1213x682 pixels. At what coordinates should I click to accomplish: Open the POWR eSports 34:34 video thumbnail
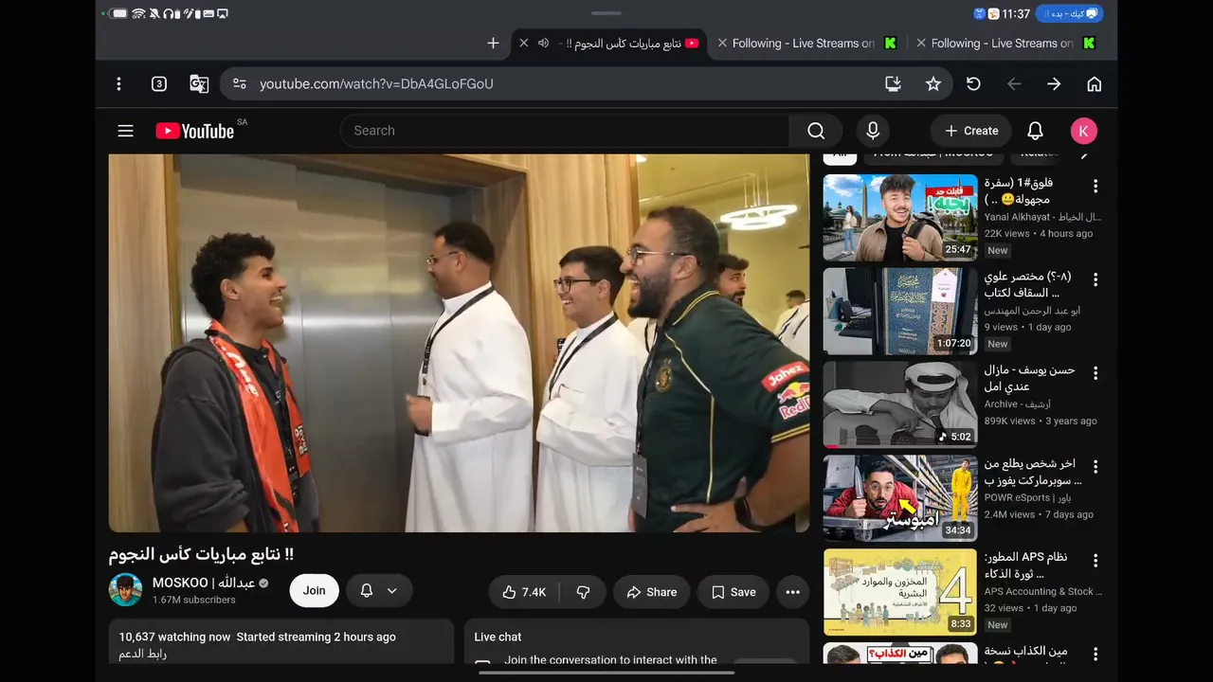tap(900, 498)
